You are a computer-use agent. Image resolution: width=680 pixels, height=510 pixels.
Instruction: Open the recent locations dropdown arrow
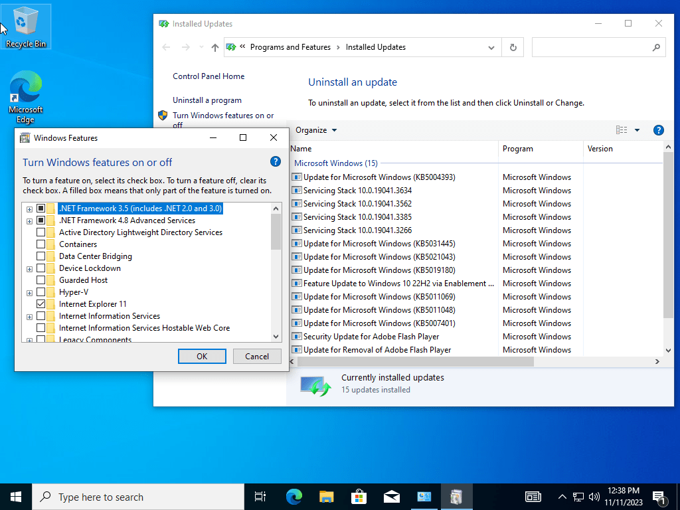click(201, 47)
